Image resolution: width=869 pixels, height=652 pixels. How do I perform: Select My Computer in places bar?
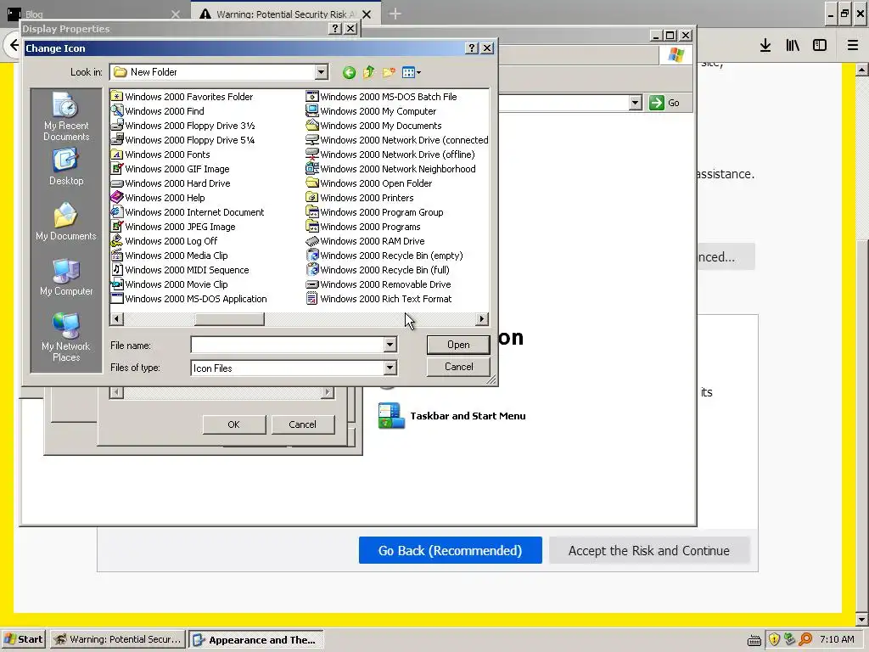66,278
